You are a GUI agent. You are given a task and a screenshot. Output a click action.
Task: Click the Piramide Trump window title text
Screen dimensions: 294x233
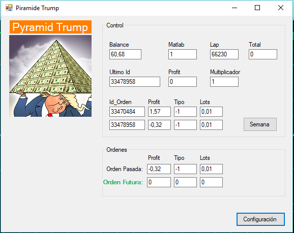(x=37, y=8)
